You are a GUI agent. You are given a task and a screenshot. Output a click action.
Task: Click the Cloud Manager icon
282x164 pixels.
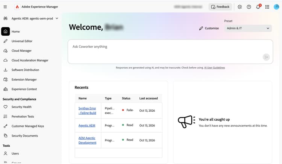[6, 51]
